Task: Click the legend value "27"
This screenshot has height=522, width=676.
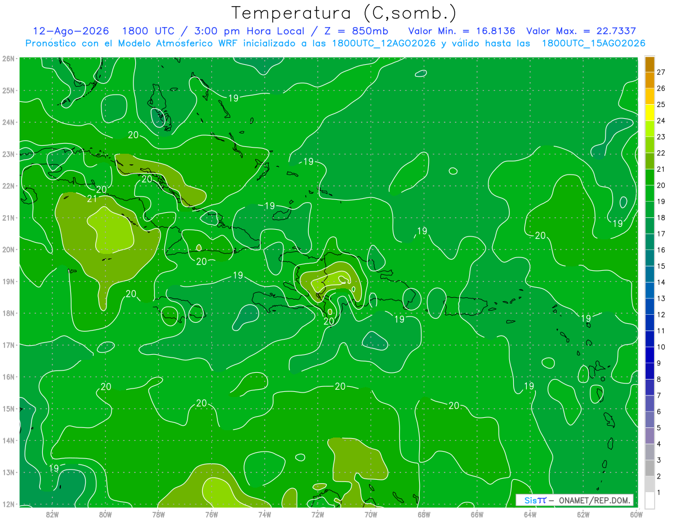Action: pos(661,72)
